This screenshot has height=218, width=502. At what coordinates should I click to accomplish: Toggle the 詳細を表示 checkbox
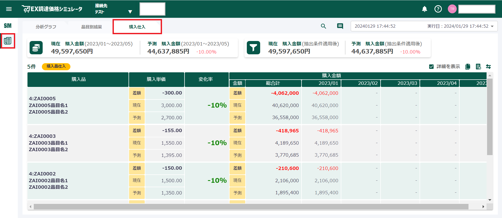point(431,67)
